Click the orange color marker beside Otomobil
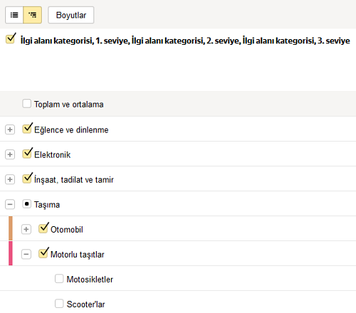This screenshot has width=356, height=313. tap(11, 228)
